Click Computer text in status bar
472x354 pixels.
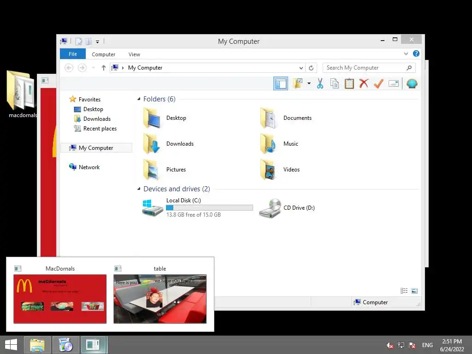point(375,302)
